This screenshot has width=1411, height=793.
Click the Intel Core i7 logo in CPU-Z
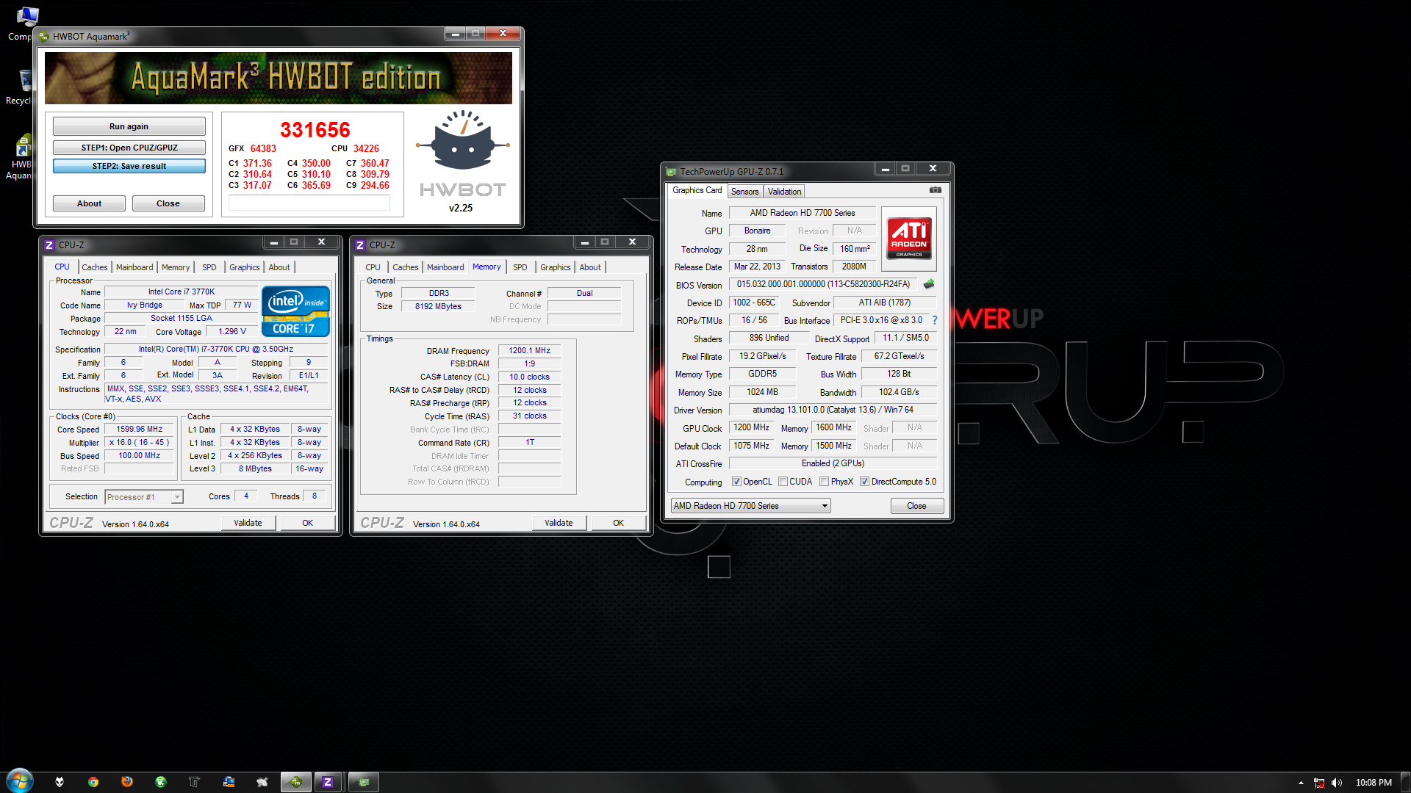tap(295, 311)
